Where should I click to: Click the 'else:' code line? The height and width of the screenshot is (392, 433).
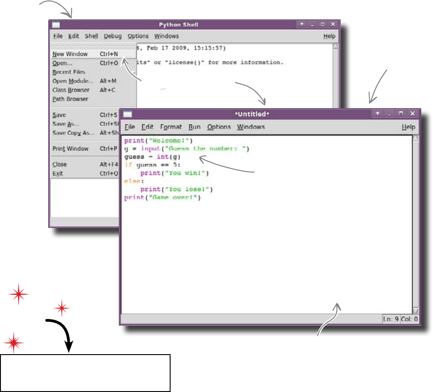(x=134, y=181)
